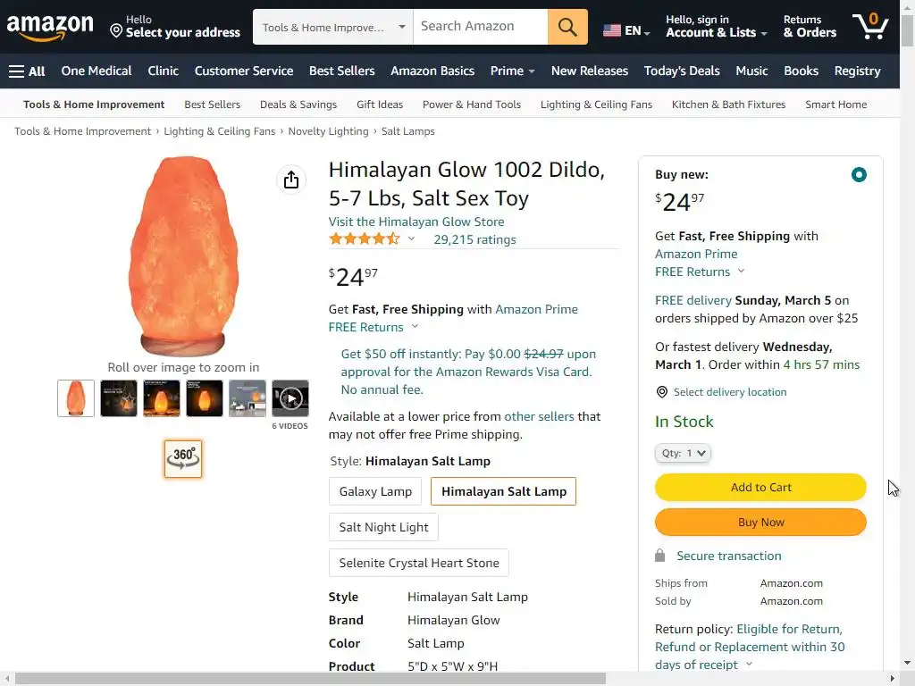Expand the search category dropdown
915x686 pixels.
tap(334, 27)
